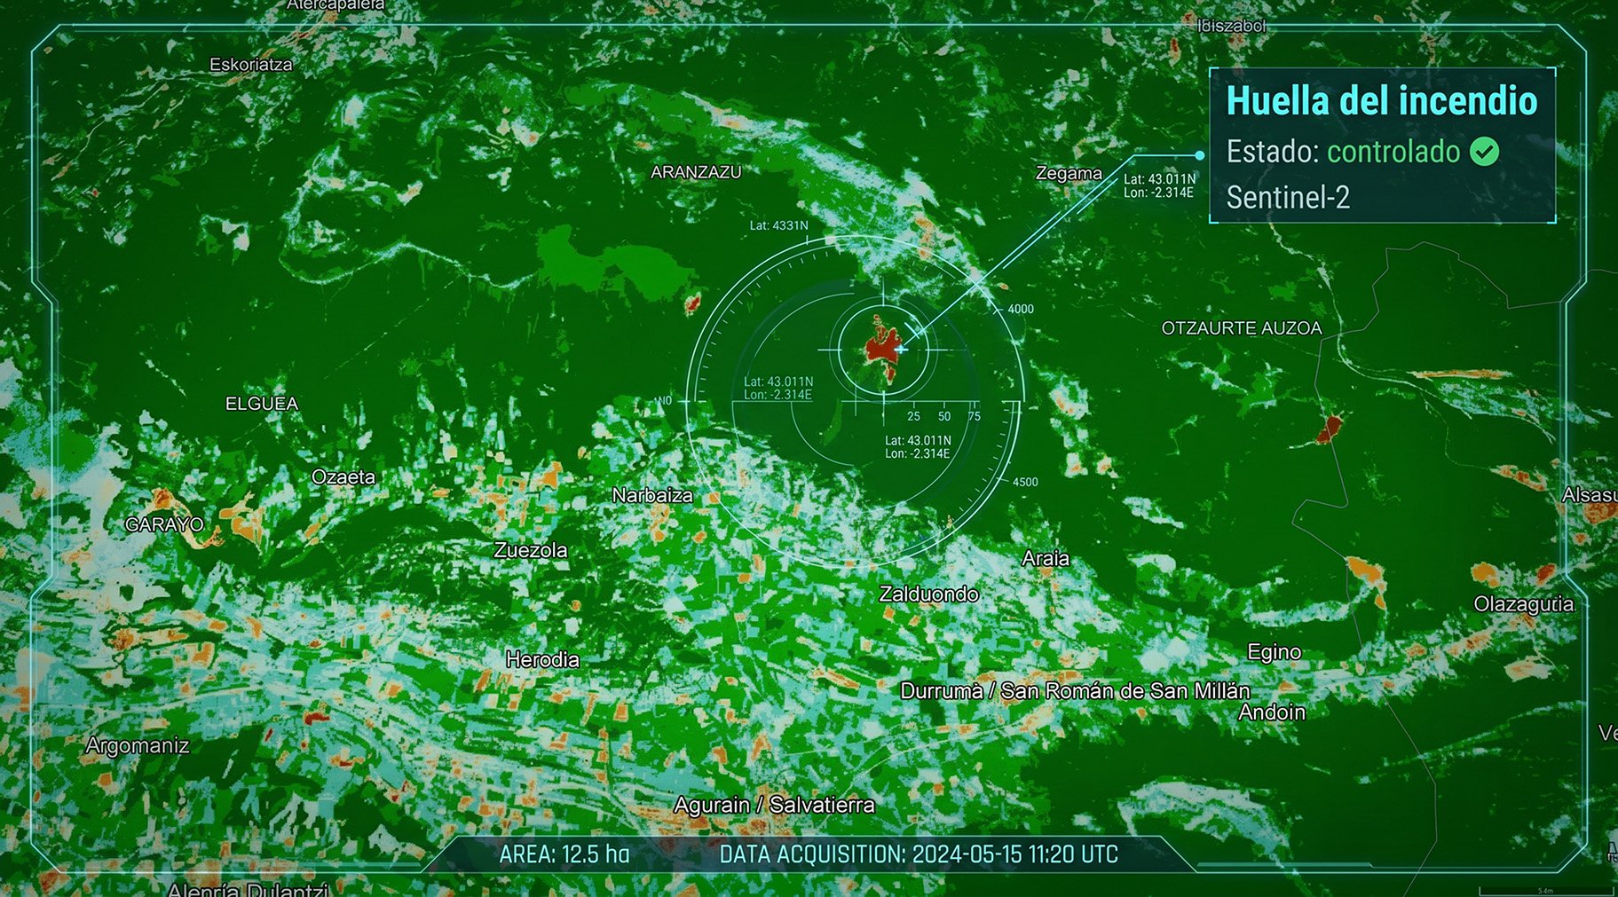Click the coordinates label left of crosshair

pos(778,389)
